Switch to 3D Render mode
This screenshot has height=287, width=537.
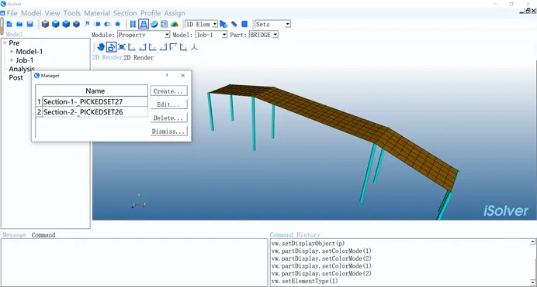pos(107,57)
